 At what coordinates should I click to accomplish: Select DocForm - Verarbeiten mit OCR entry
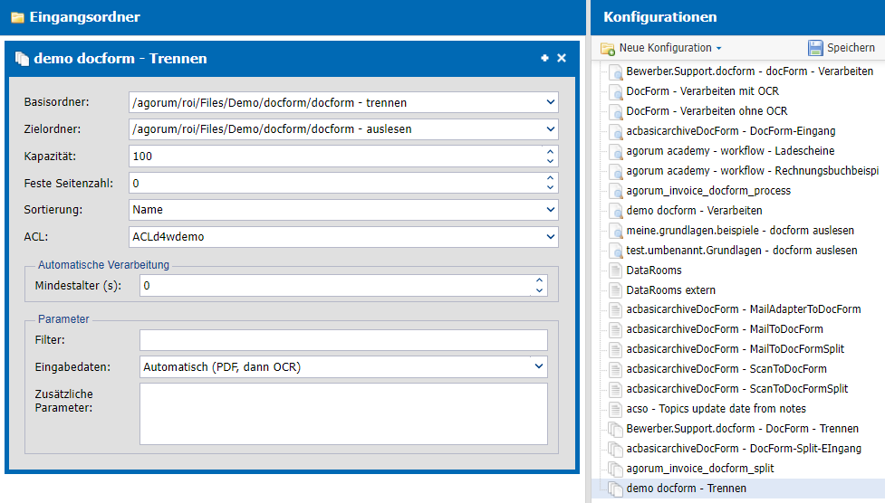click(x=702, y=91)
